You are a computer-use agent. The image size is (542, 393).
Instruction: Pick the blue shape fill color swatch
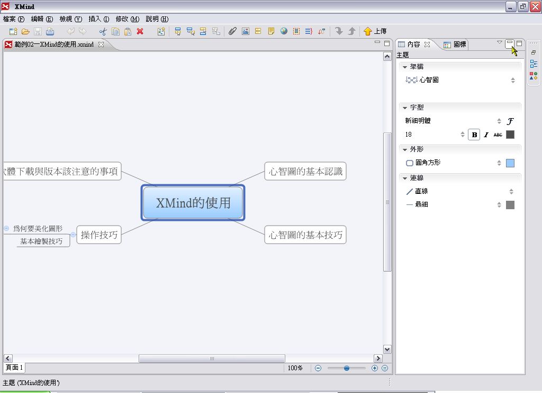[510, 163]
